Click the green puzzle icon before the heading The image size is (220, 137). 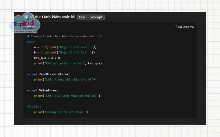pyautogui.click(x=26, y=17)
